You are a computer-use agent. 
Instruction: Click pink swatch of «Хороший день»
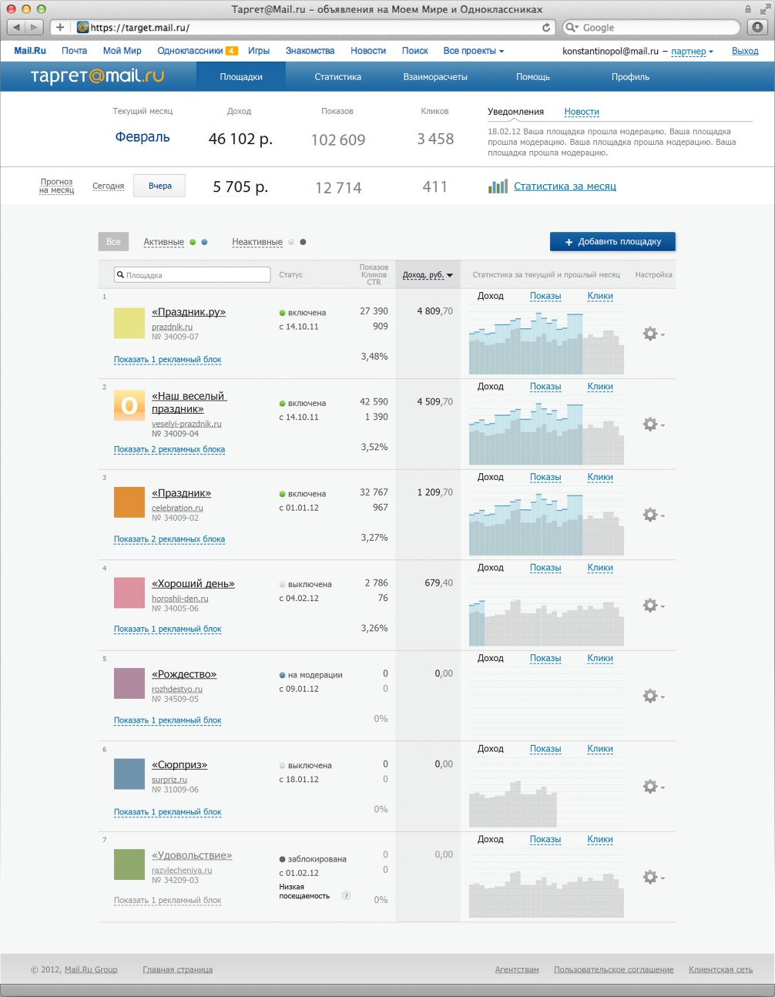click(x=129, y=593)
